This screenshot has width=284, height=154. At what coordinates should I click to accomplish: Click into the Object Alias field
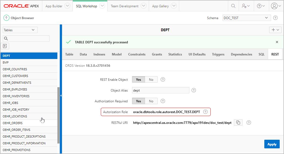pyautogui.click(x=161, y=90)
